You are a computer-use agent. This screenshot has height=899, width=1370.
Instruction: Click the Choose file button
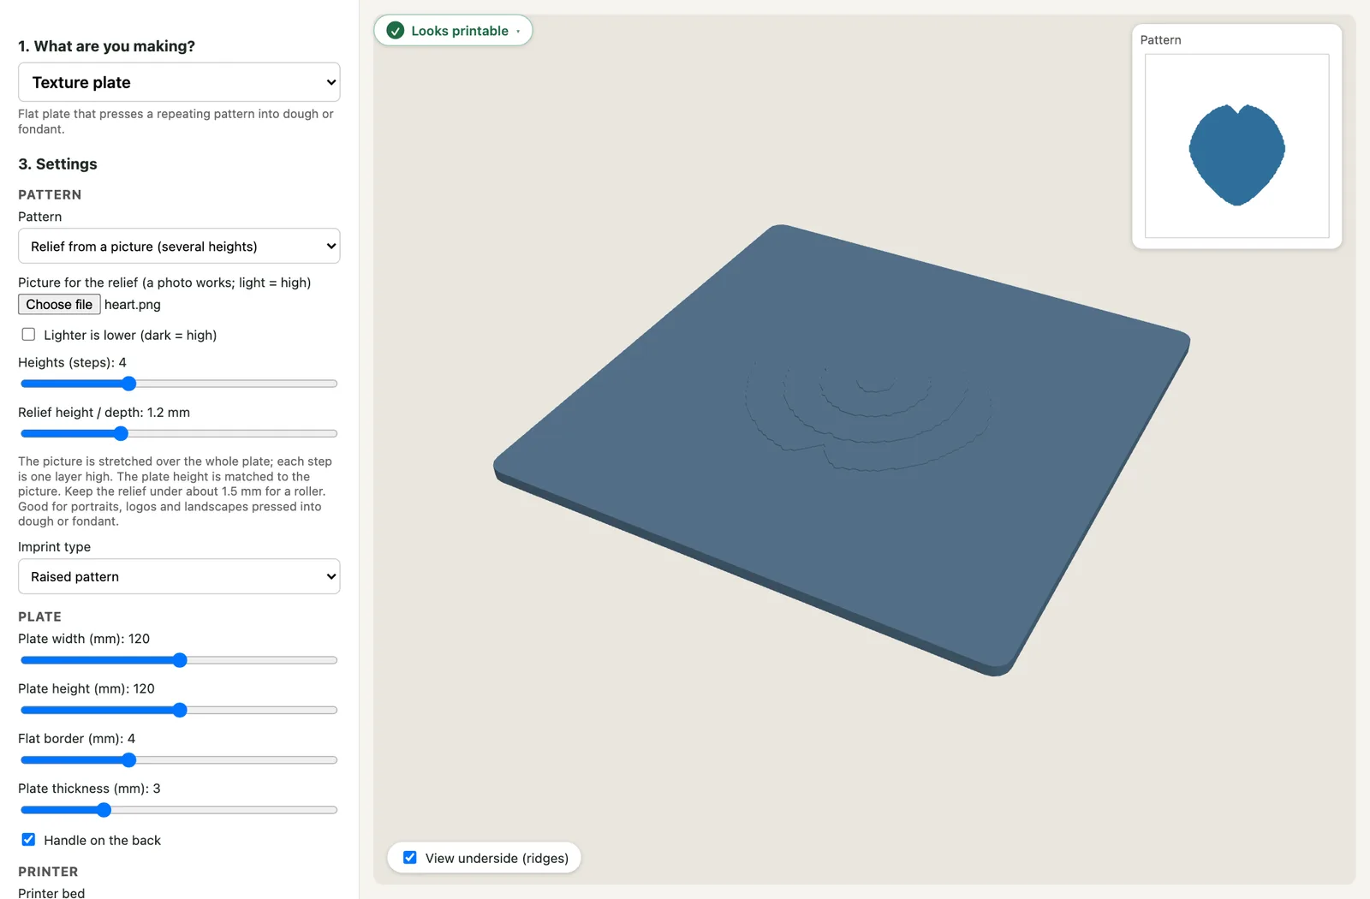(x=59, y=305)
